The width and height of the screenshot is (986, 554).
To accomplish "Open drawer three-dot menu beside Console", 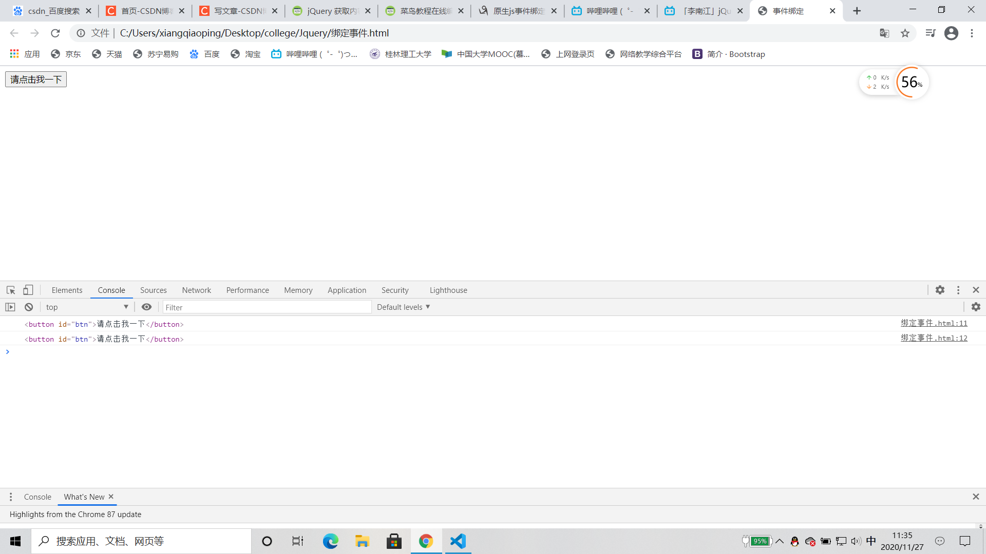I will 11,497.
